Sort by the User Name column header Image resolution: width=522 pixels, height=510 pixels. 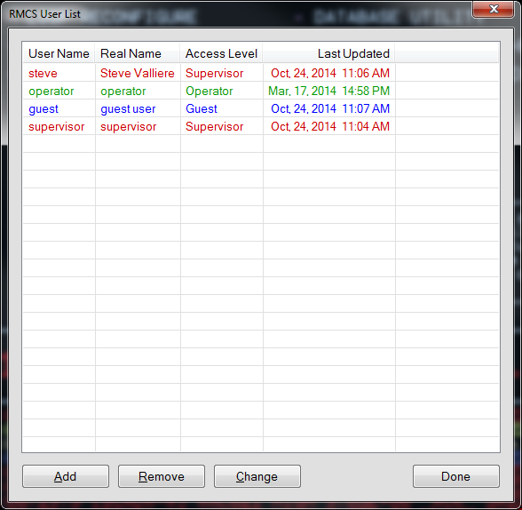tap(59, 53)
